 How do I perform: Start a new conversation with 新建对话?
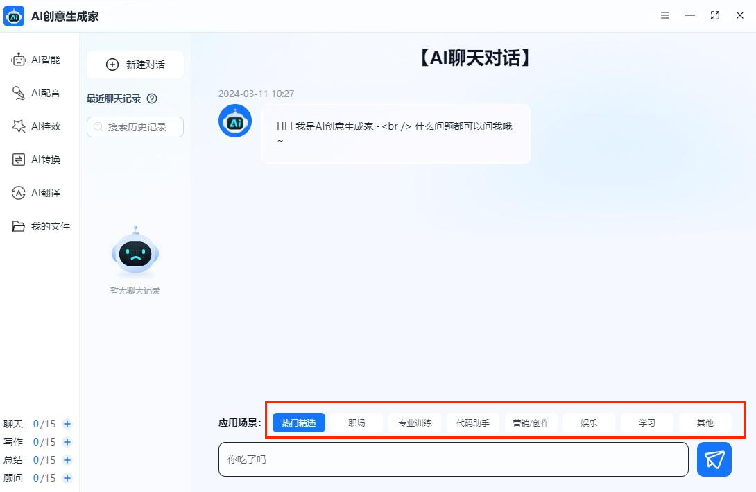click(x=135, y=65)
